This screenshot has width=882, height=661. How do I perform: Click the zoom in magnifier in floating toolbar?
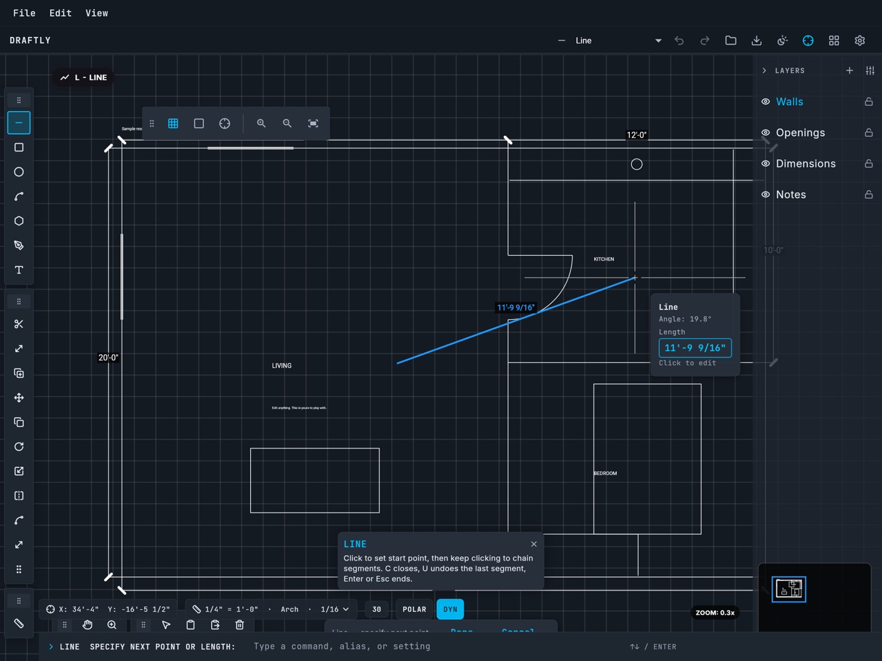tap(261, 124)
